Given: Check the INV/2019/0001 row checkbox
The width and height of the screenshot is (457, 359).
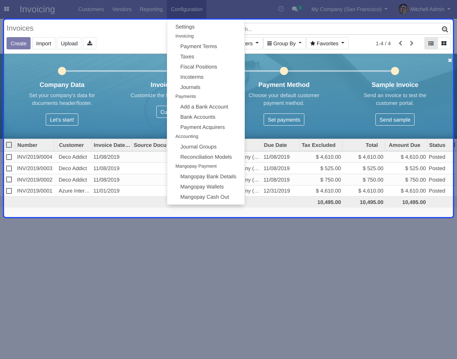Looking at the screenshot, I should click(9, 191).
